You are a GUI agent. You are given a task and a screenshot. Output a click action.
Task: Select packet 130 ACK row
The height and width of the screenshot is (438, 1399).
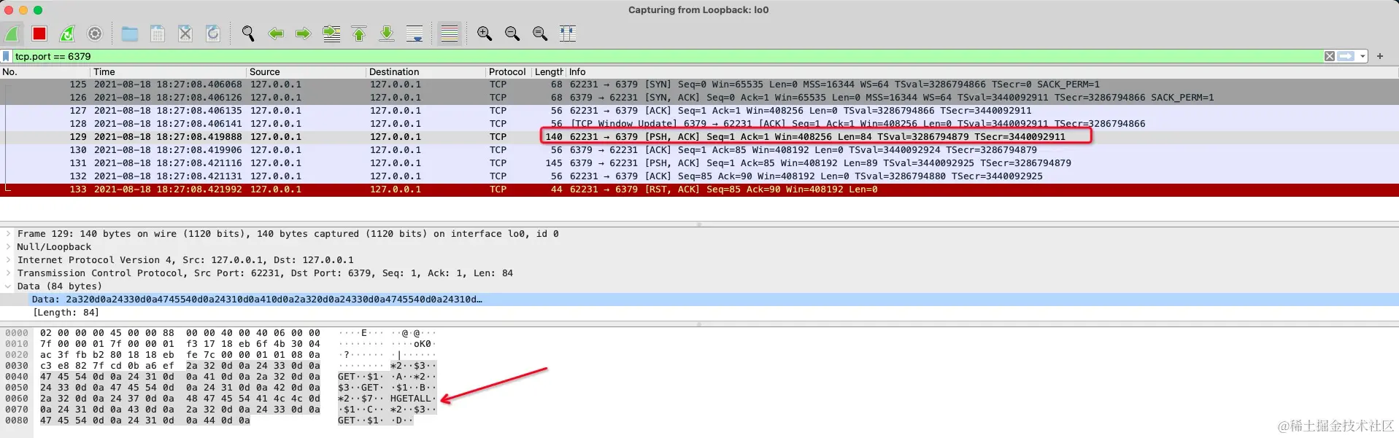click(x=699, y=150)
